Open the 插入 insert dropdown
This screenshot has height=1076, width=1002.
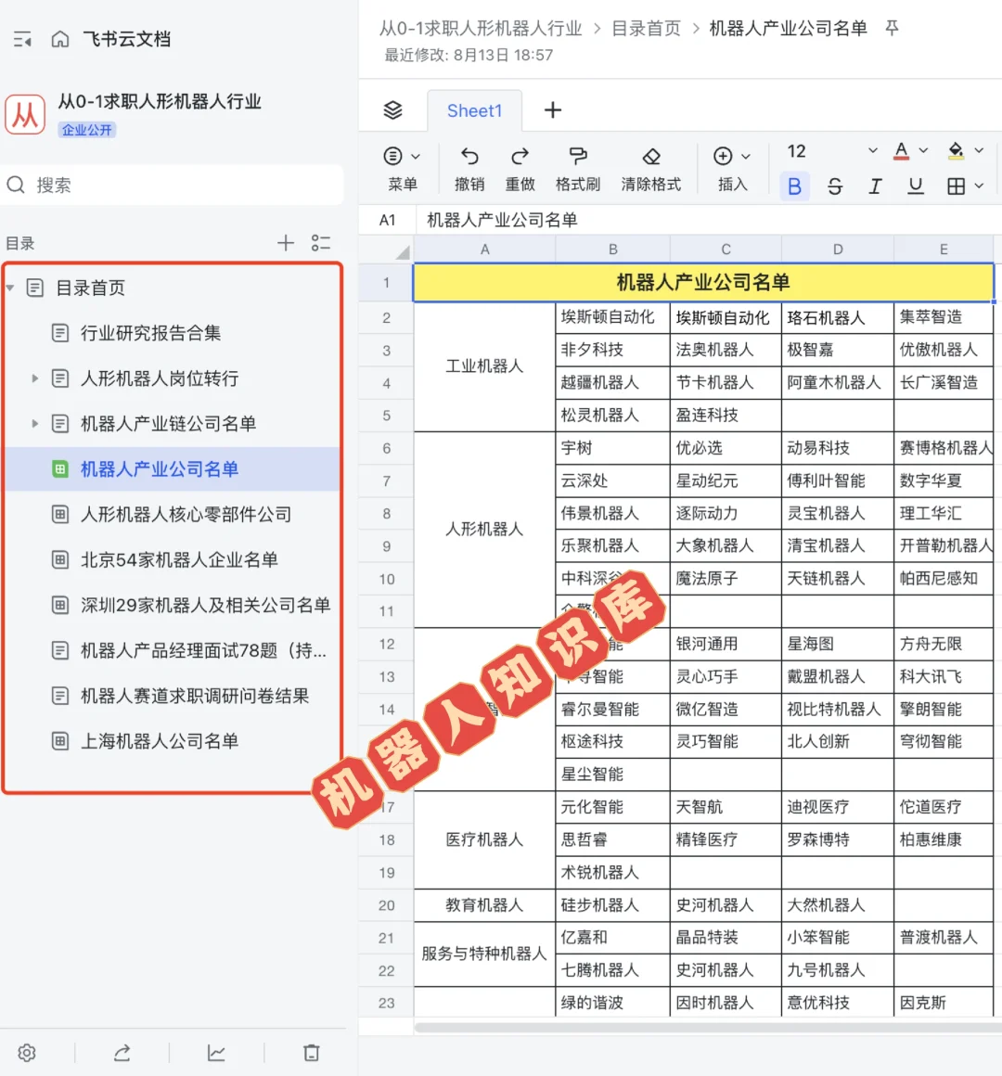(x=732, y=168)
